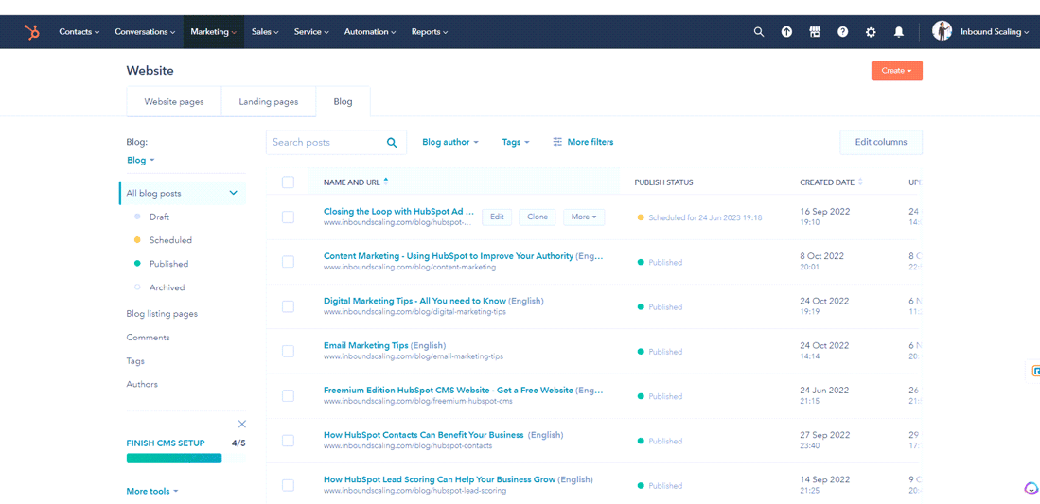Open the Tags filter dropdown

(516, 142)
